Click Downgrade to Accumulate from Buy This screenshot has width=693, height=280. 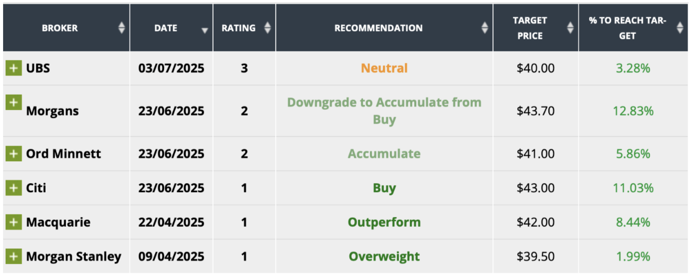(x=384, y=111)
